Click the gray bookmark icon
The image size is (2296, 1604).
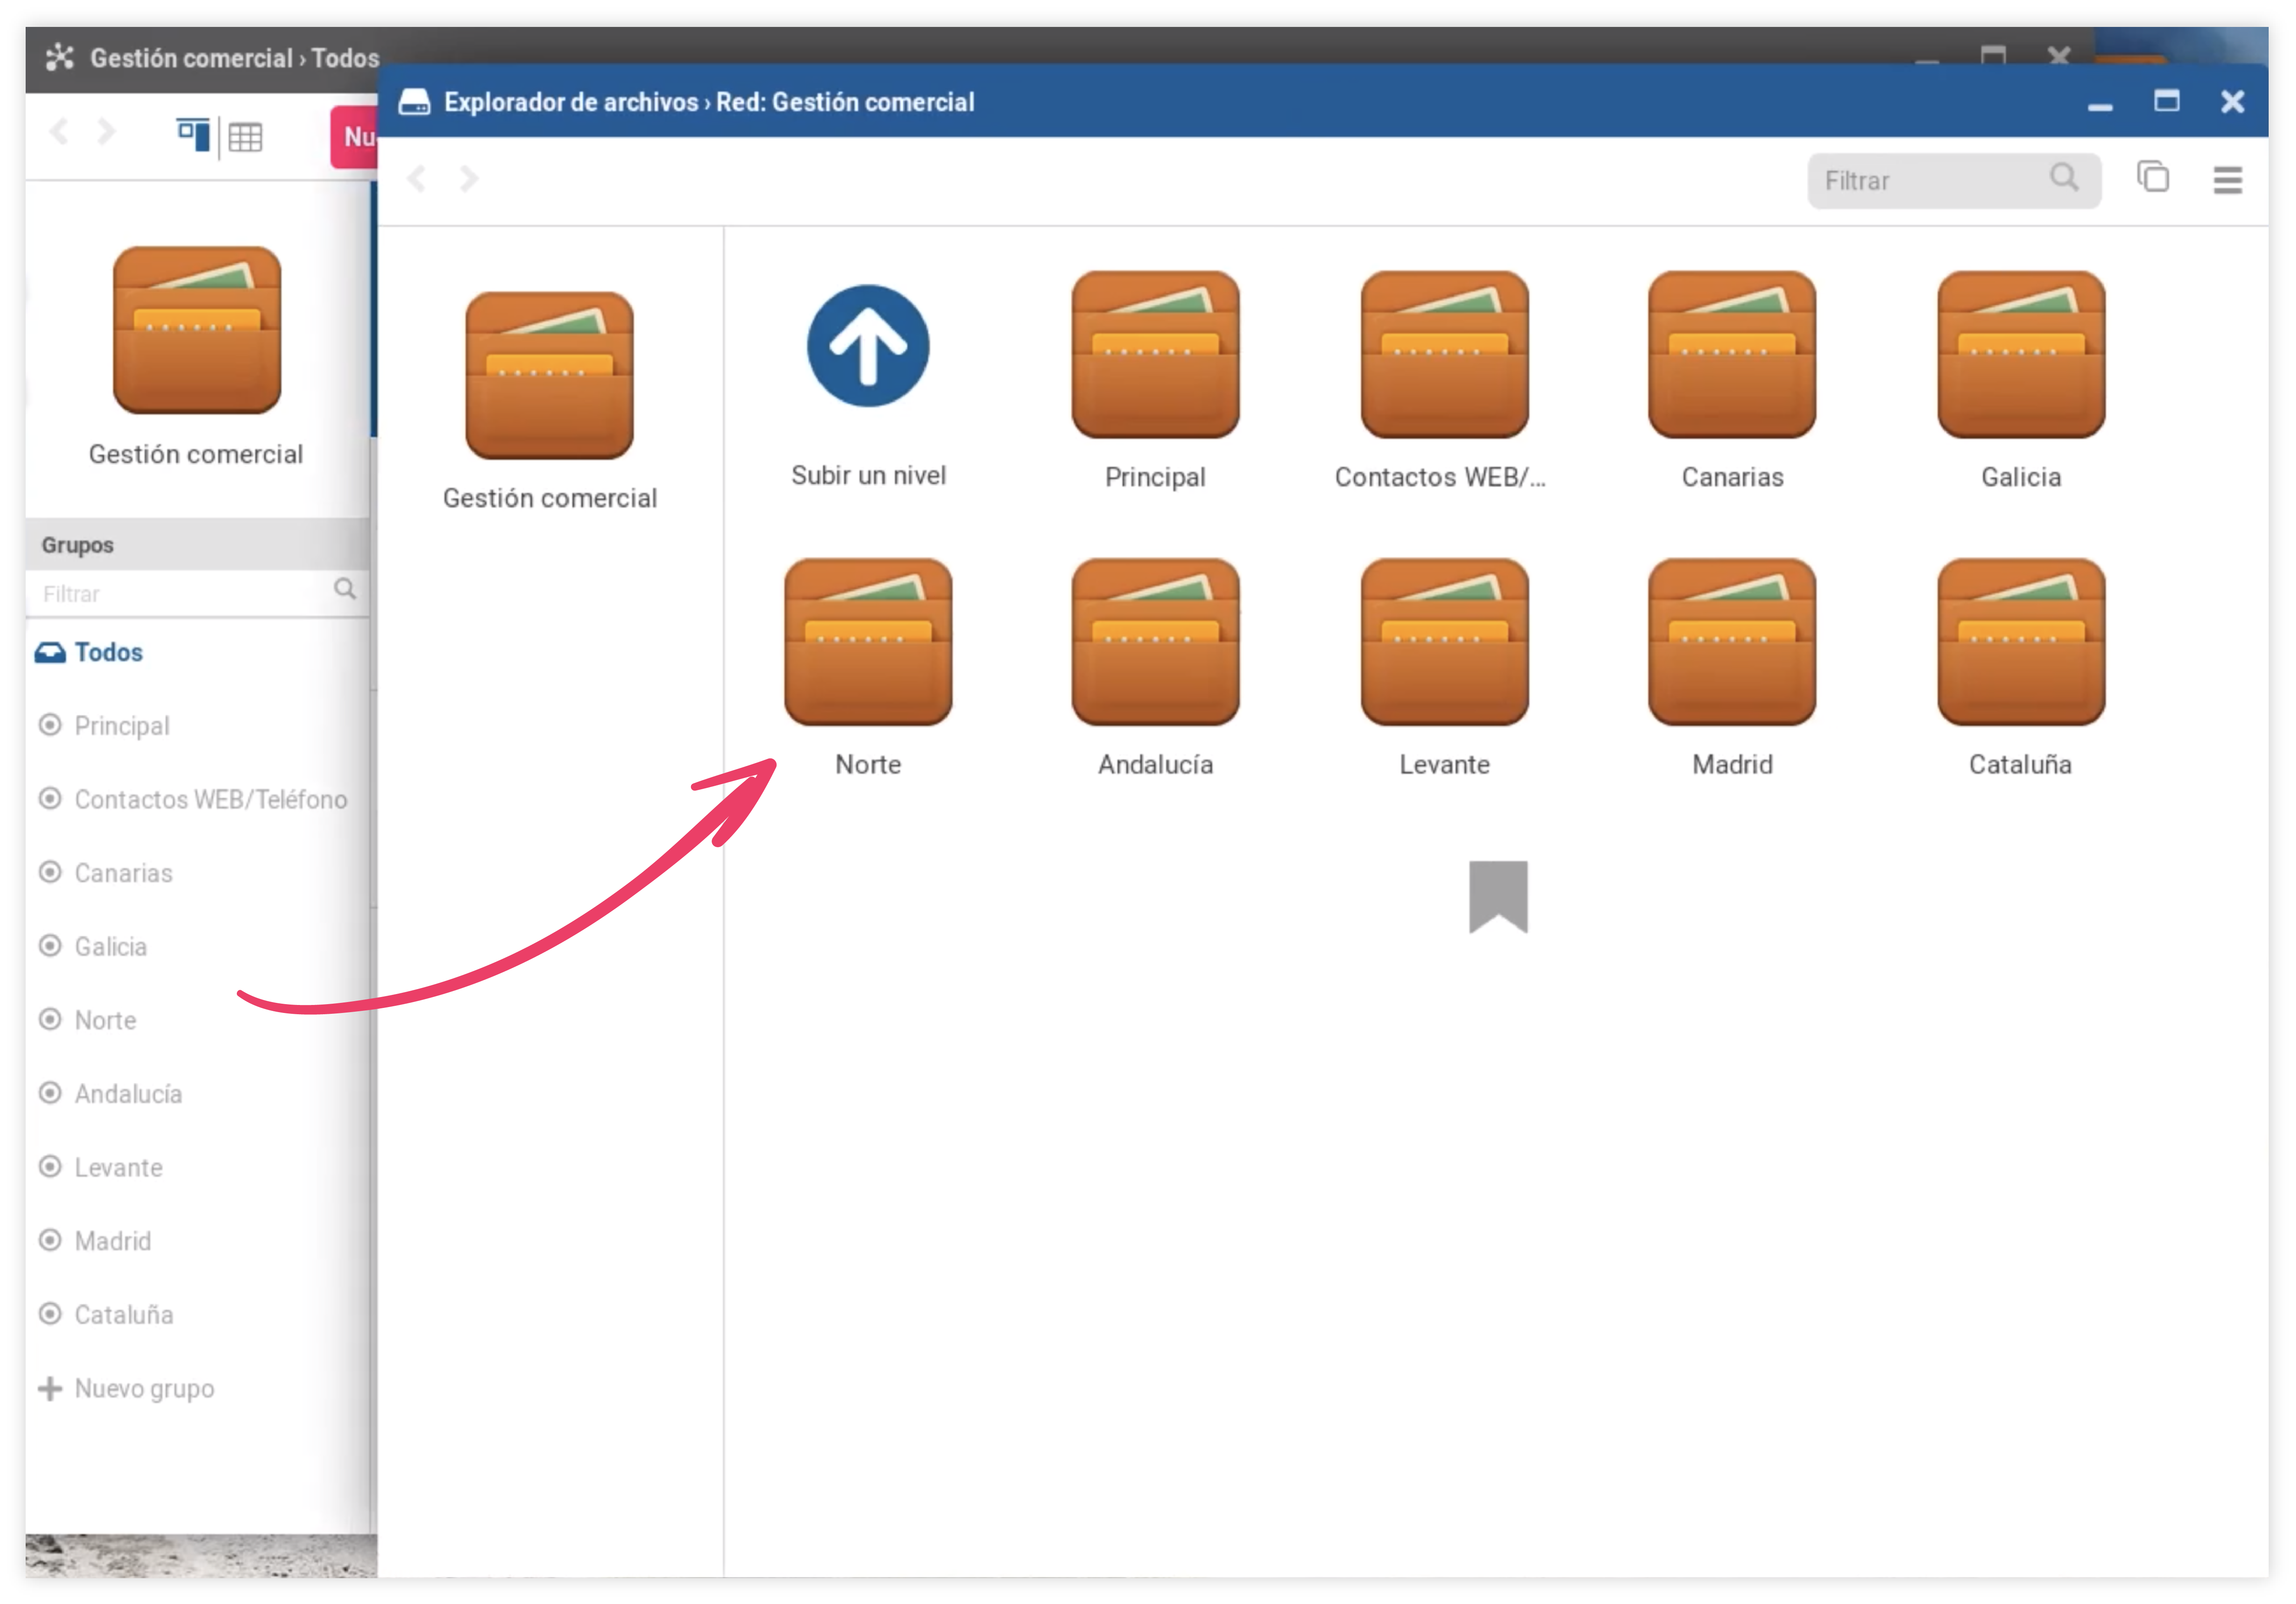click(x=1498, y=897)
